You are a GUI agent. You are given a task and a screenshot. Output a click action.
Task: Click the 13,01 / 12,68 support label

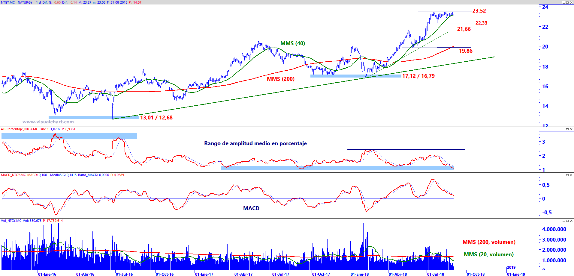156,118
